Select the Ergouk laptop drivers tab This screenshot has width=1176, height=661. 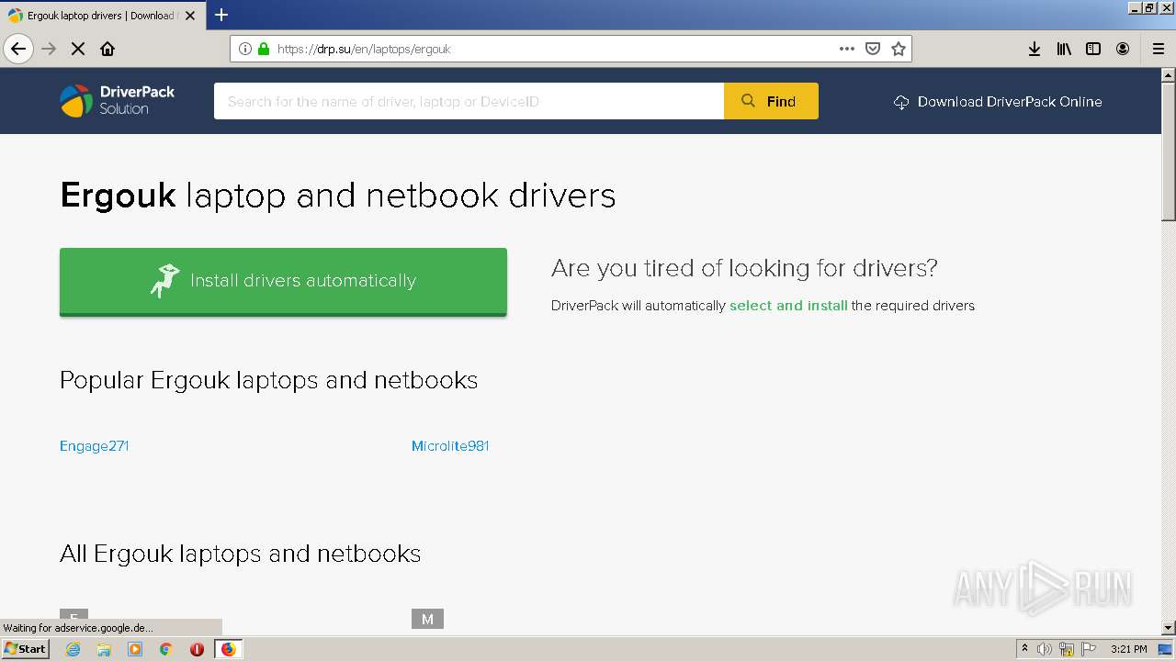(101, 16)
